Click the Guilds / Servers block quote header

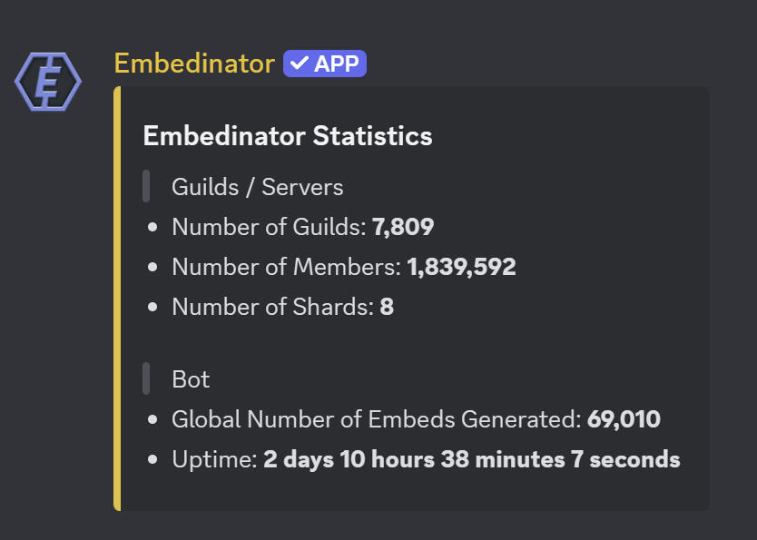(x=257, y=187)
